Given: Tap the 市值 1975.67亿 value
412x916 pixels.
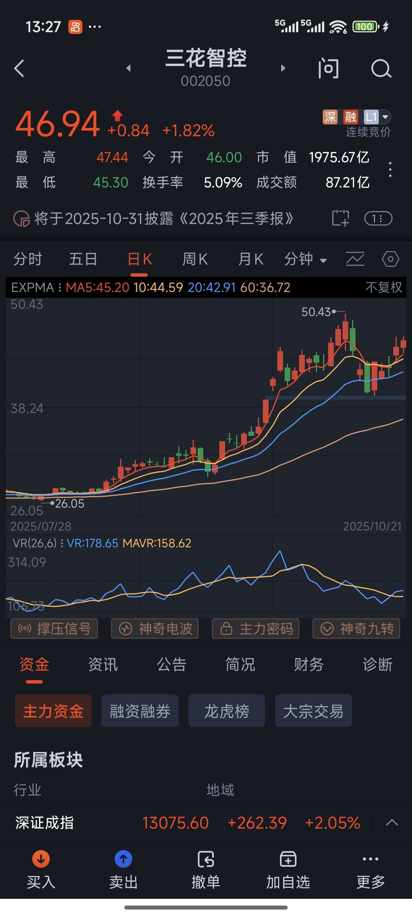Looking at the screenshot, I should coord(339,157).
